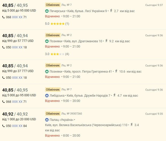Click the blue metro icon beside Либідська
166x141 pixels.
[47, 95]
